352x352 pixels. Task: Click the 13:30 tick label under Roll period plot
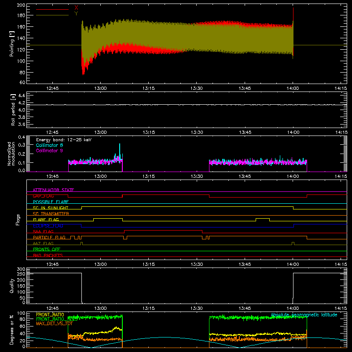coord(197,132)
